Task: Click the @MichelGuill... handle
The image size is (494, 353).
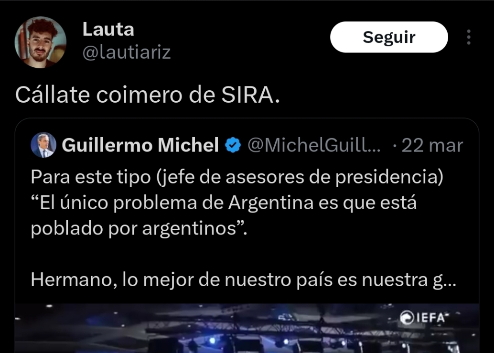Action: tap(314, 145)
